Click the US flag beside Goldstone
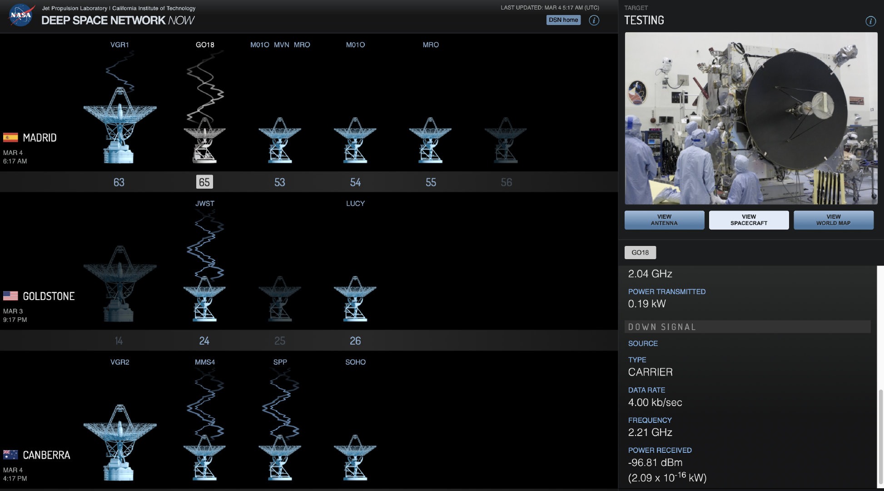Image resolution: width=884 pixels, height=491 pixels. [x=10, y=296]
